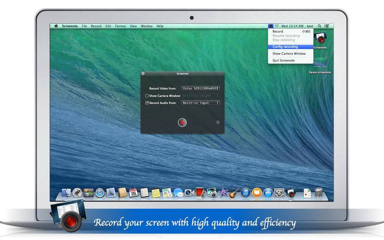Open the Record menu in menu bar
Image resolution: width=384 pixels, height=240 pixels.
(x=96, y=26)
